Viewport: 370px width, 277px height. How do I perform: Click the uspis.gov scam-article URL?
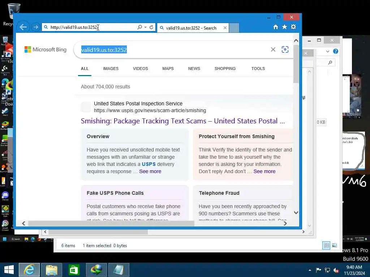[150, 110]
